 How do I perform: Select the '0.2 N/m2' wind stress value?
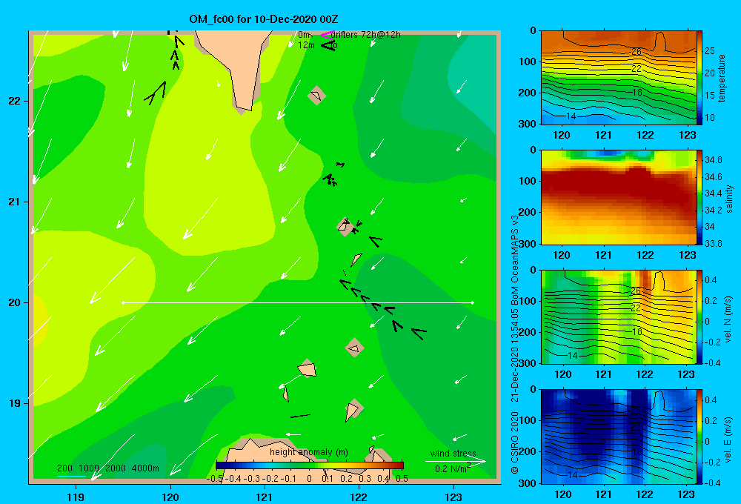452,468
